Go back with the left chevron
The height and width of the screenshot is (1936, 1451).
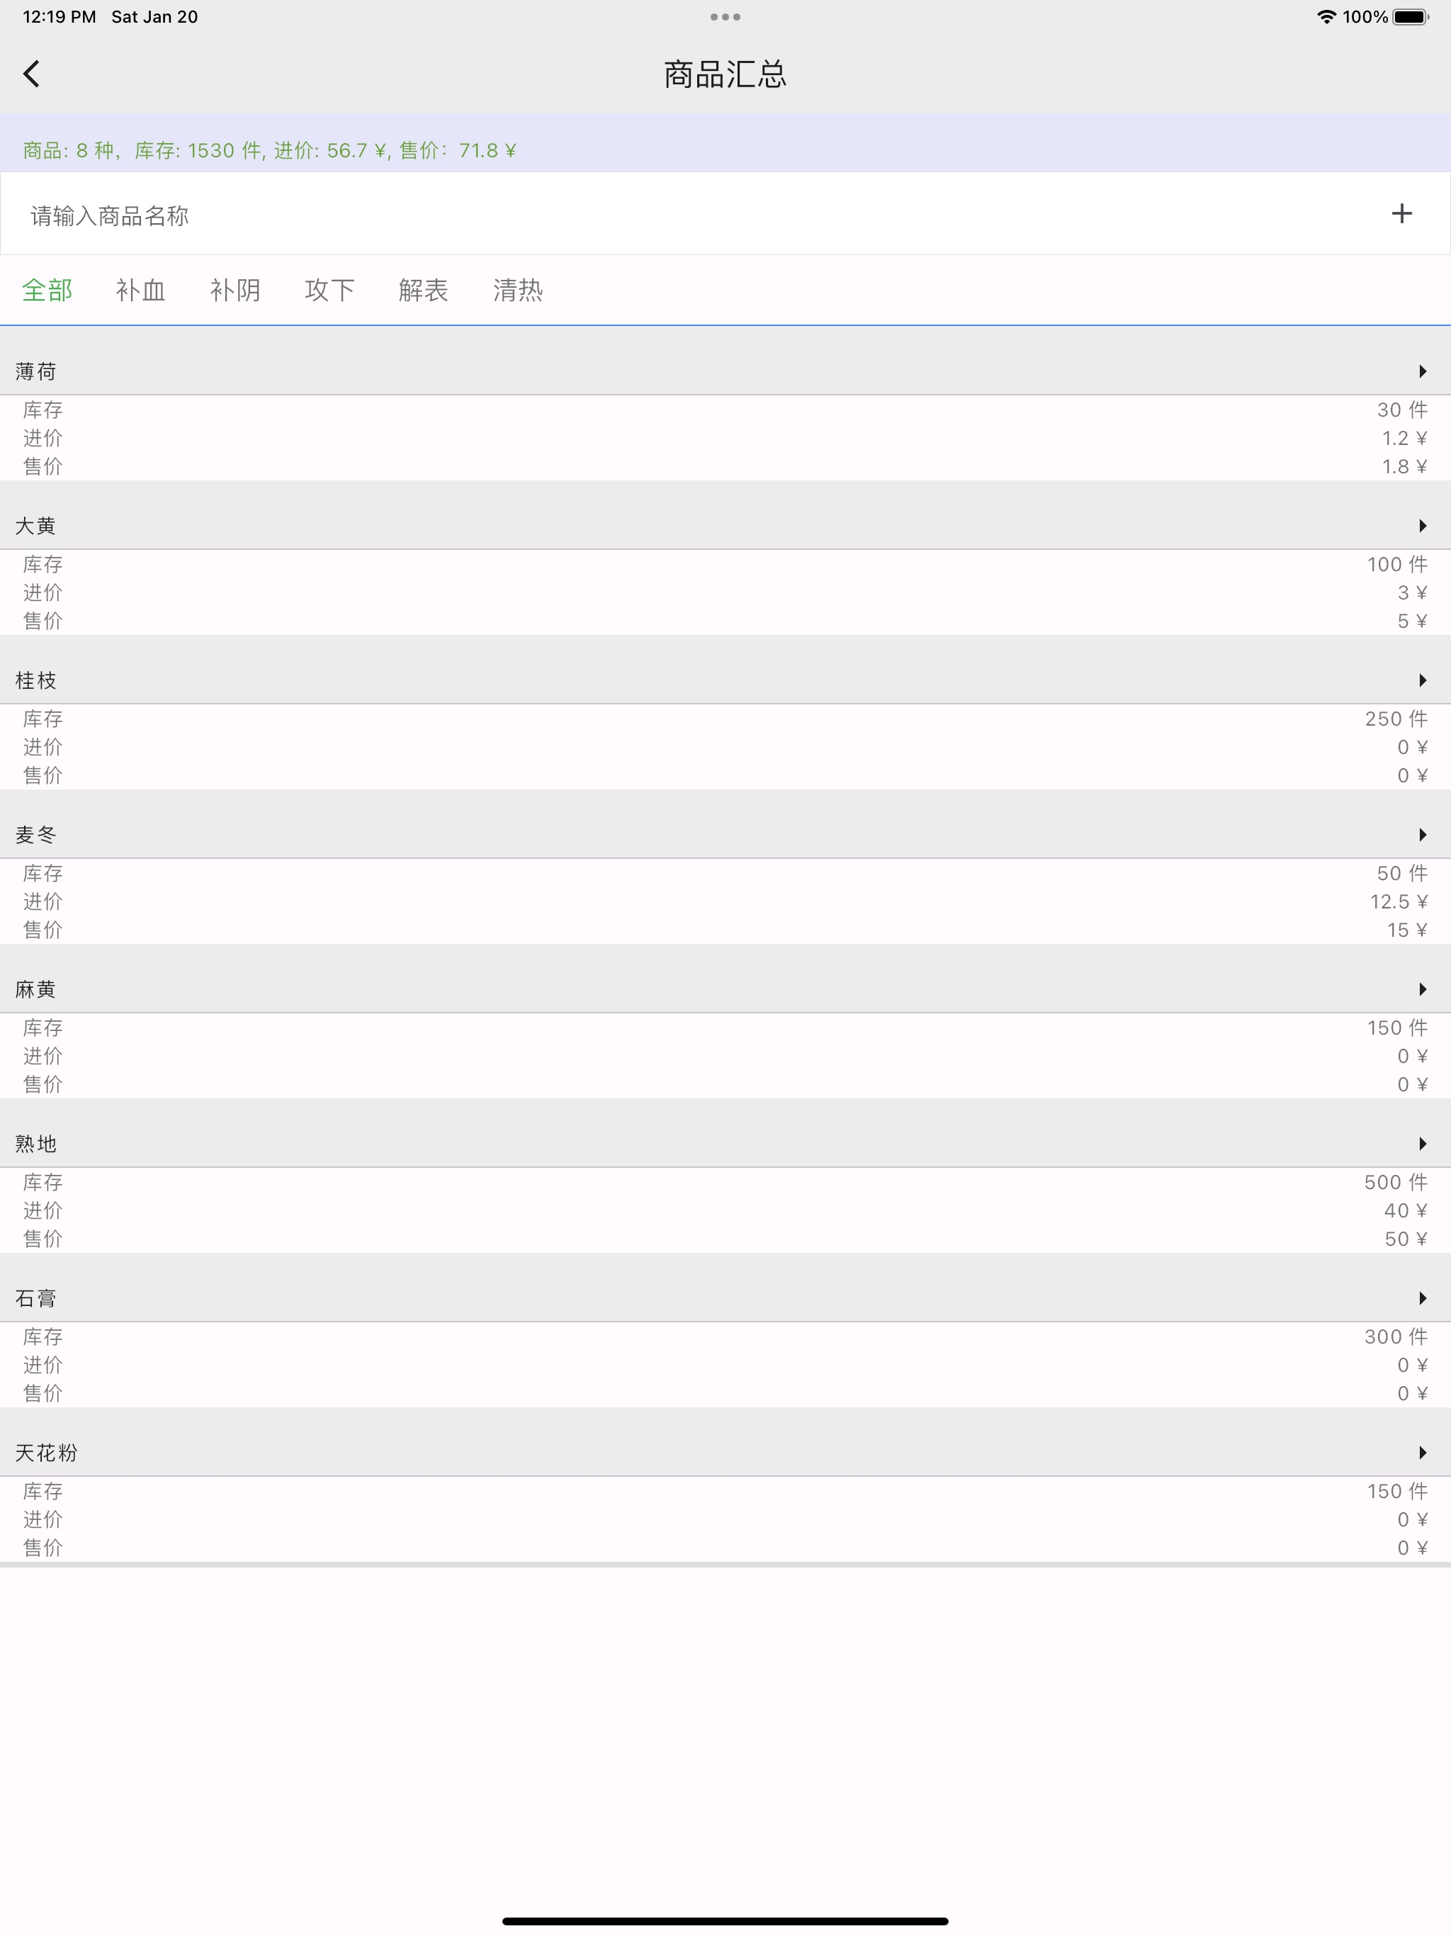(x=31, y=74)
